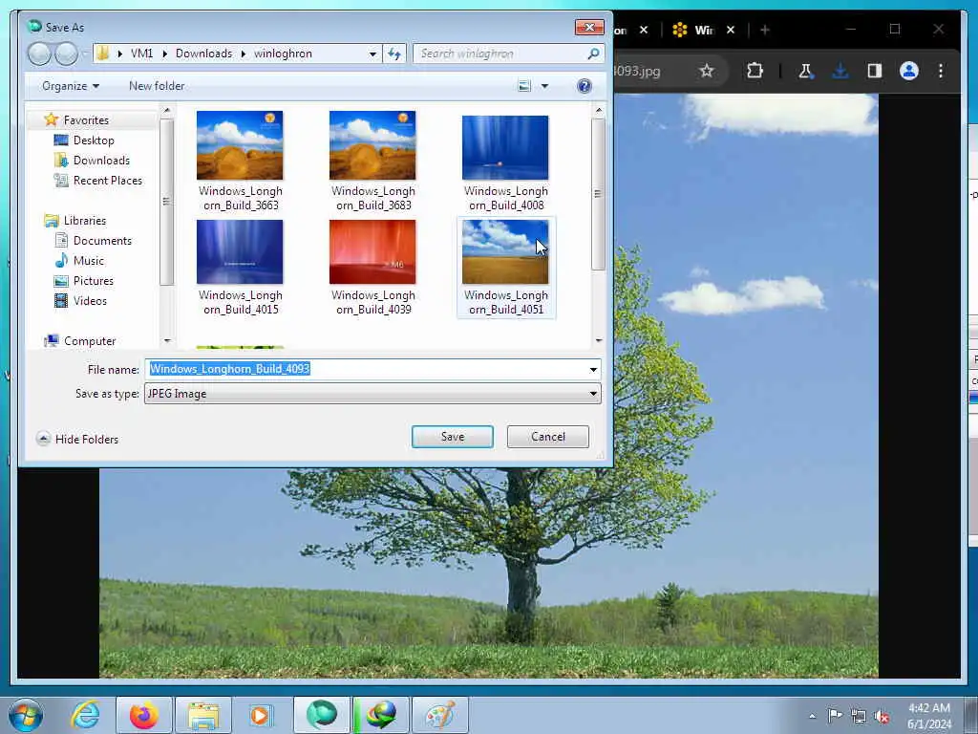Select Windows_Longhorn_Build_4039 thumbnail

point(373,251)
